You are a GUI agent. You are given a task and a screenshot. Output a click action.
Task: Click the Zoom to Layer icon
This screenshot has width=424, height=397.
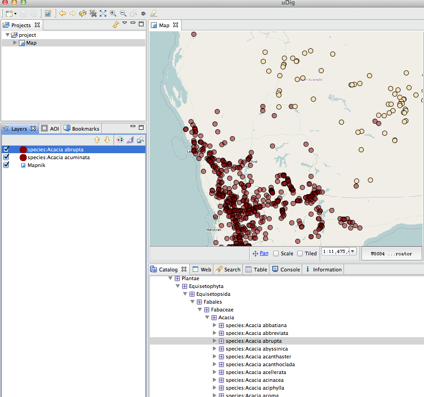click(141, 140)
